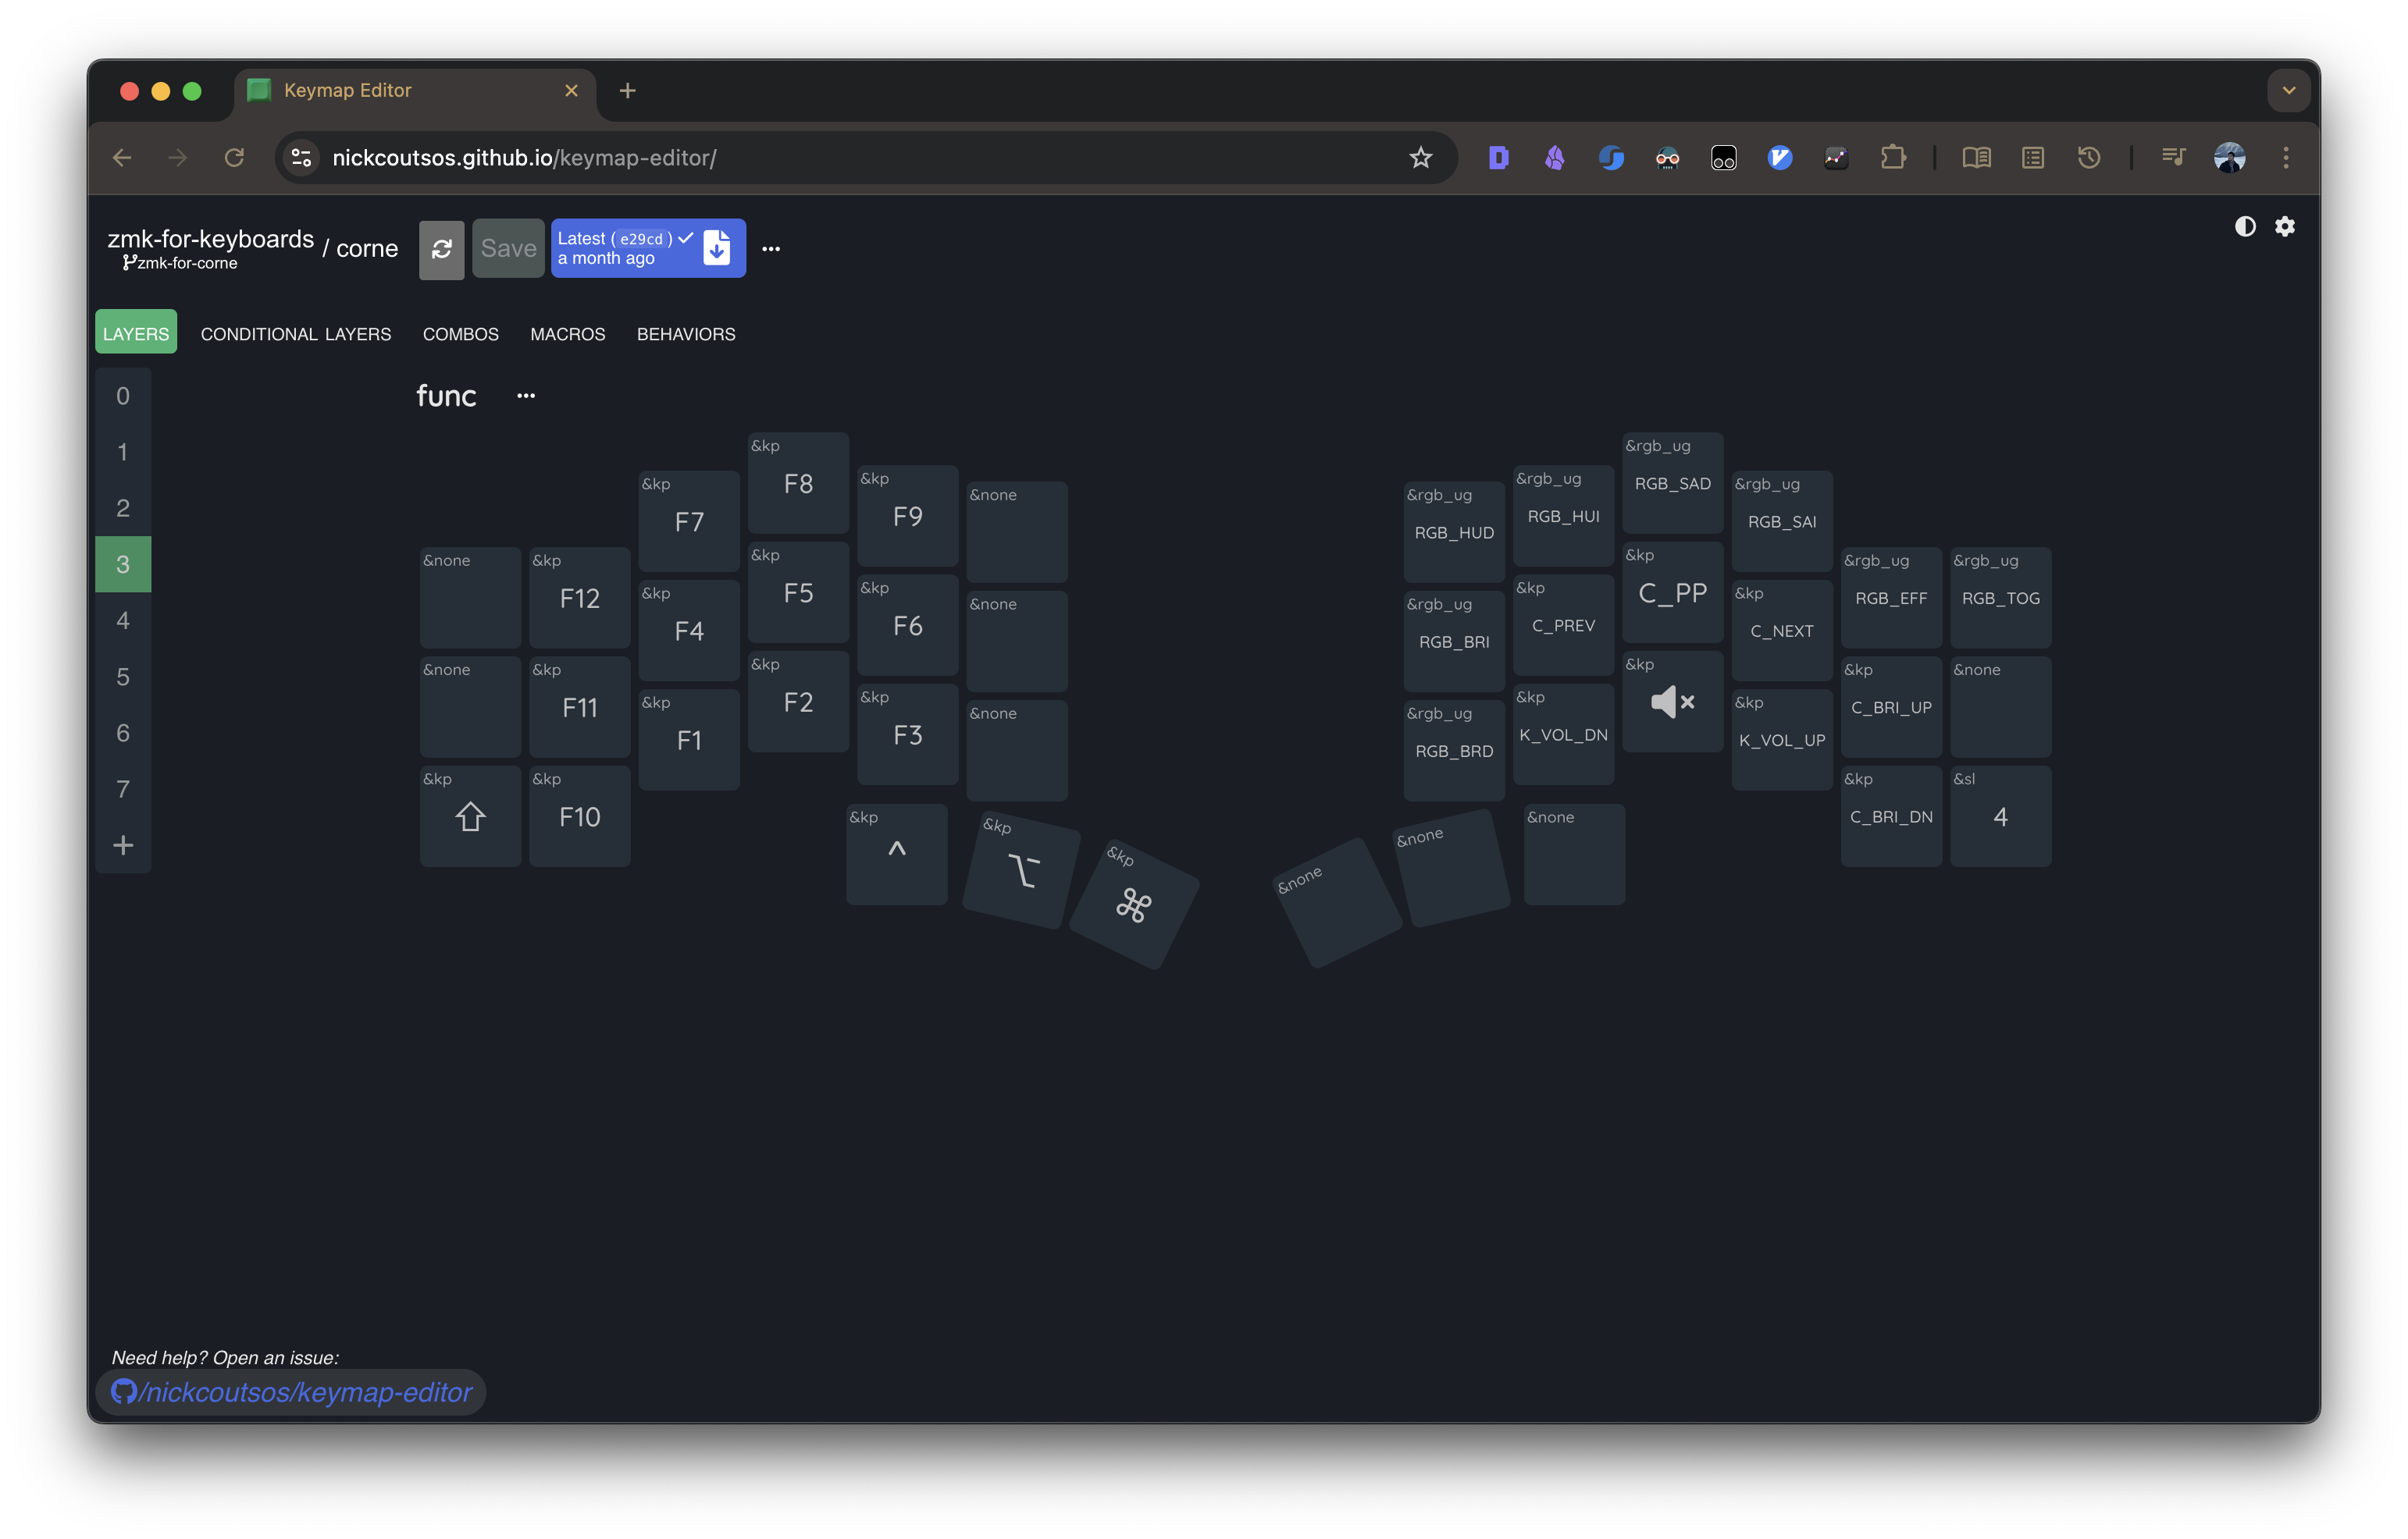2408x1539 pixels.
Task: Switch to the MACROS tab
Action: point(567,334)
